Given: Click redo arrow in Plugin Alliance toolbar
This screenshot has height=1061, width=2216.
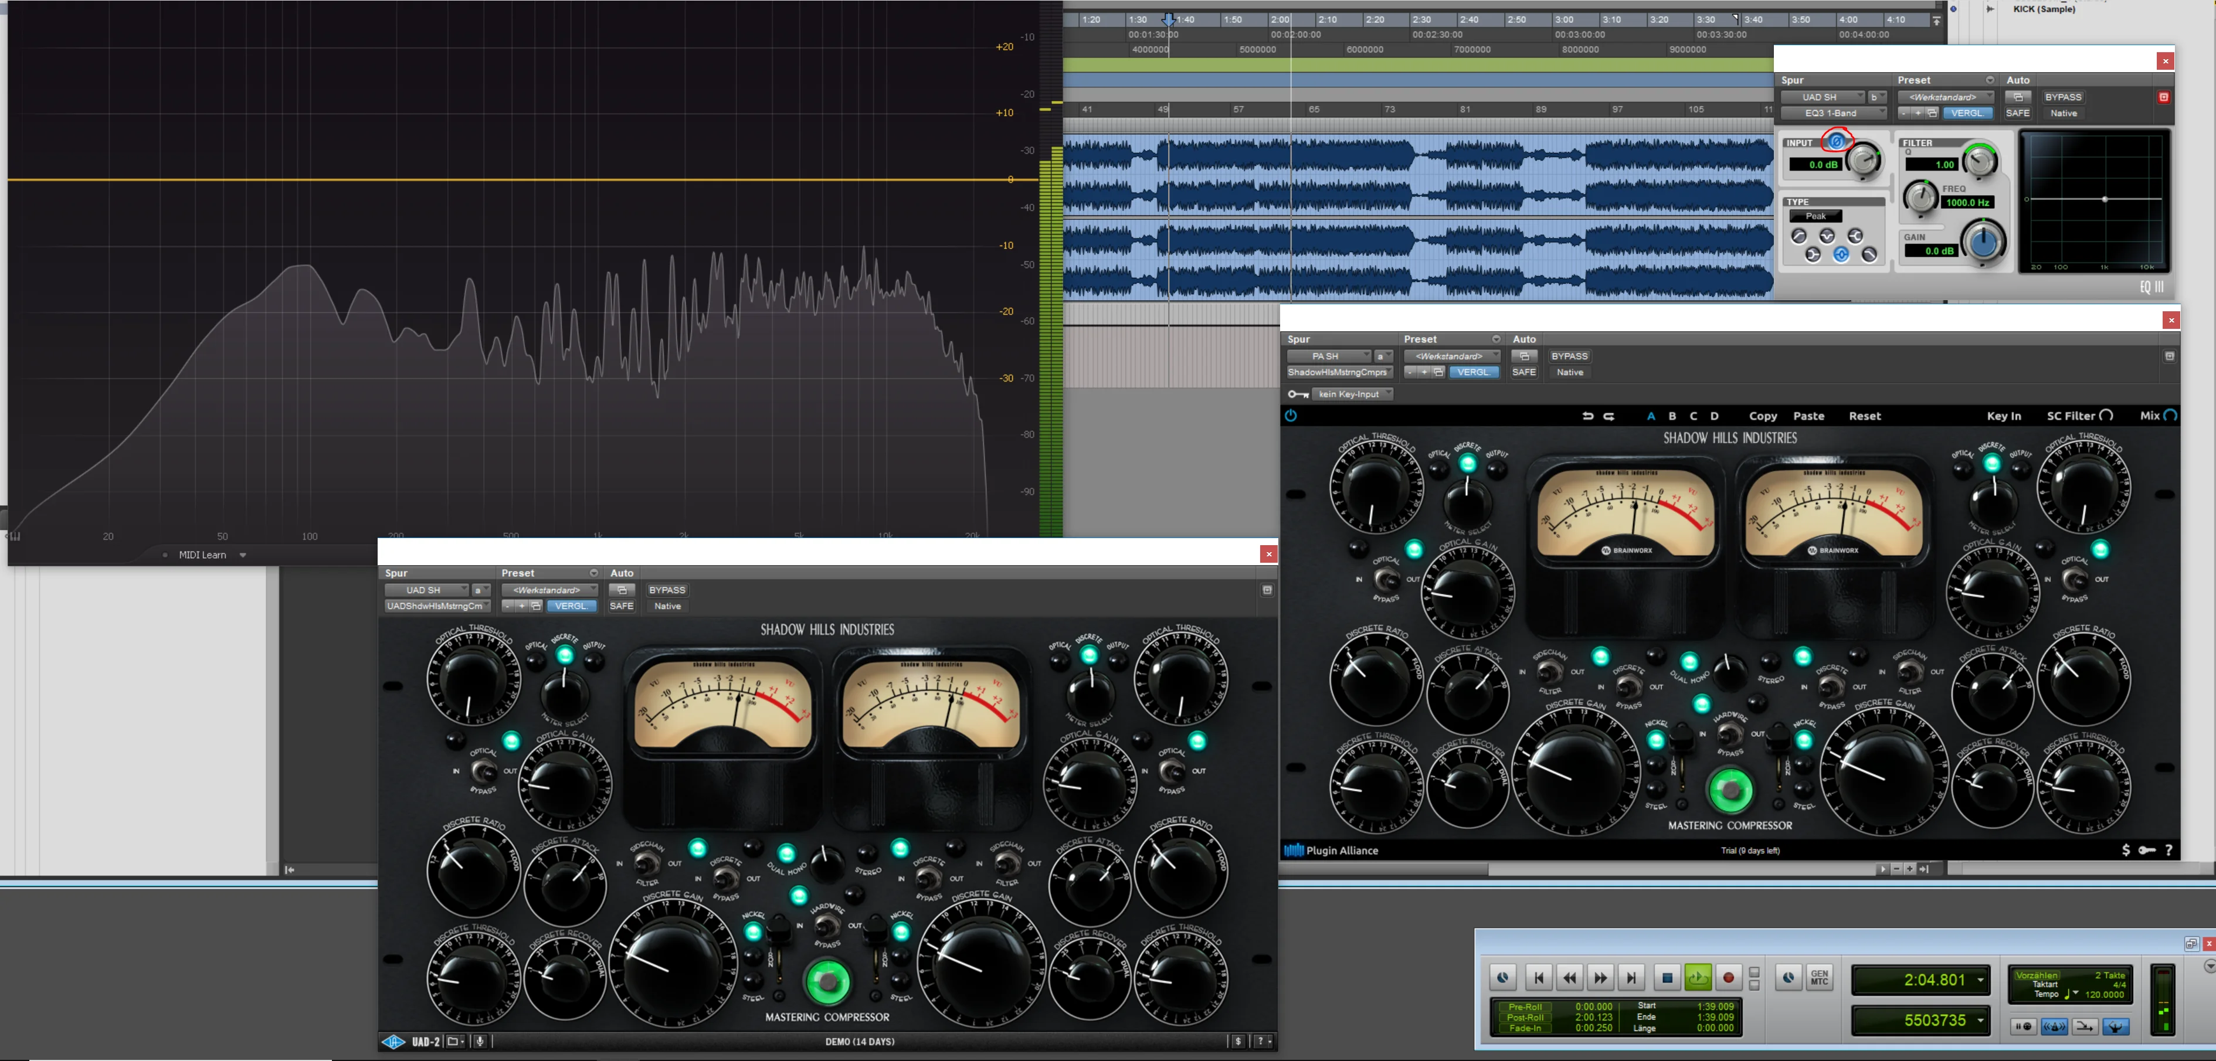Looking at the screenshot, I should 1608,416.
